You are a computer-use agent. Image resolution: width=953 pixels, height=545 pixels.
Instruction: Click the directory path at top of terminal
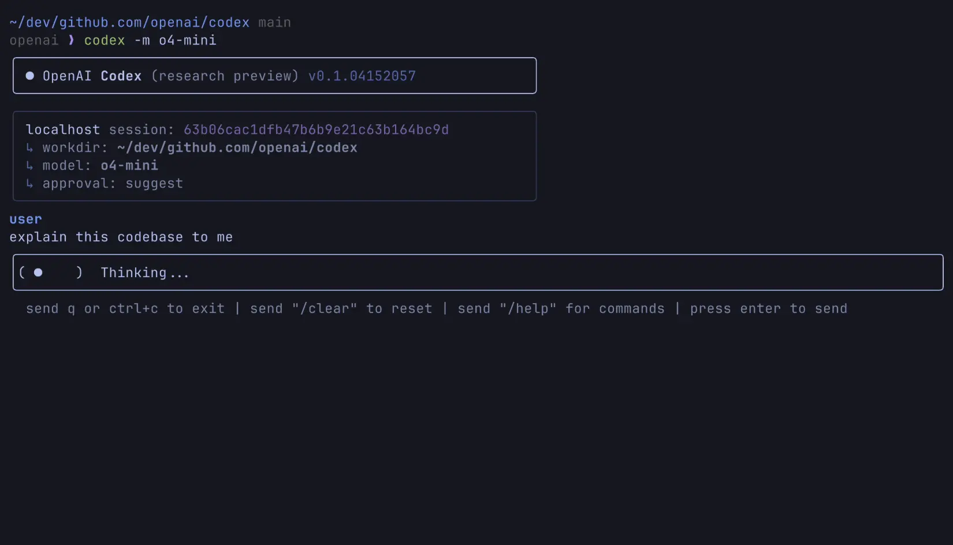pyautogui.click(x=129, y=23)
